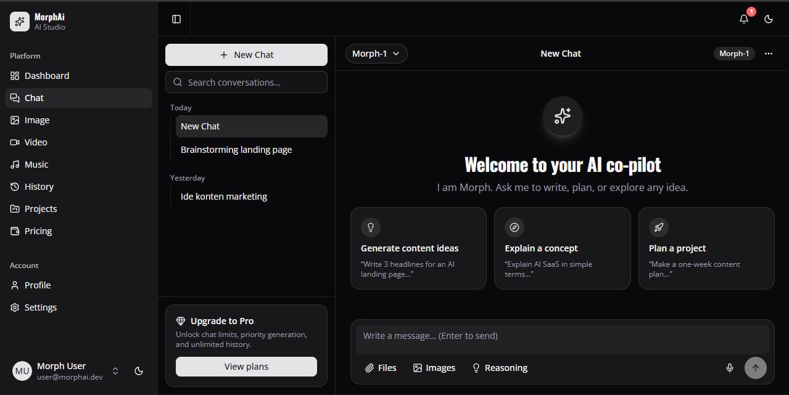The image size is (789, 395).
Task: Go to the Pricing page
Action: click(78, 231)
